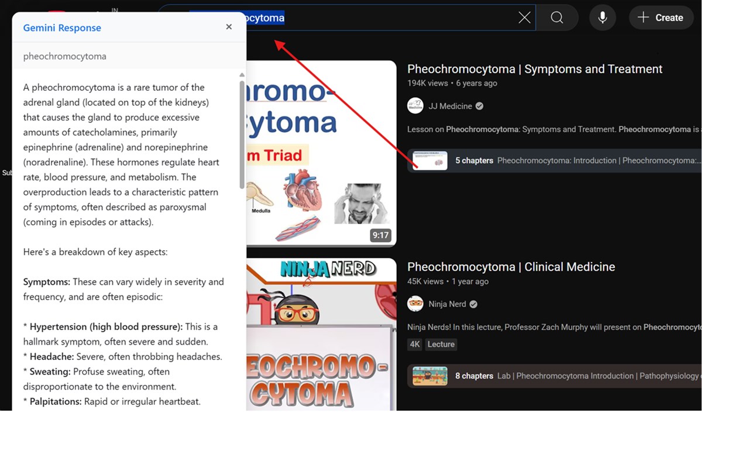Screen dimensions: 749x468
Task: Play the JJ Medicine video thumbnail
Action: click(x=321, y=153)
